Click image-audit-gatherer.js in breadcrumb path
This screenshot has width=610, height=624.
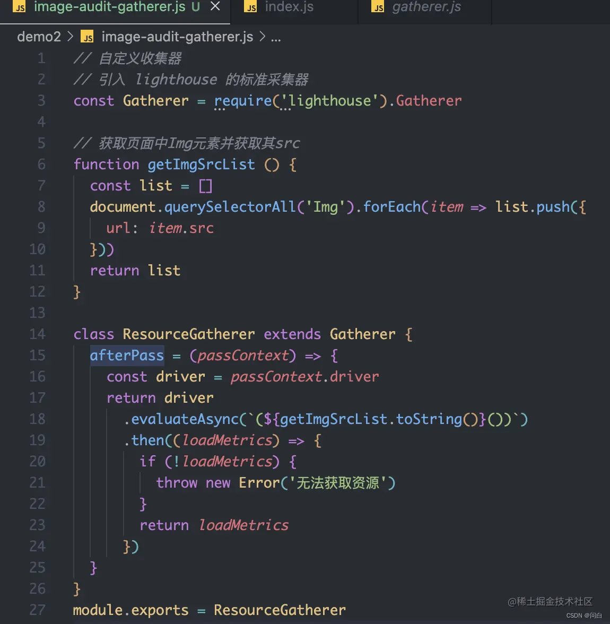tap(177, 37)
